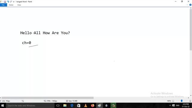Open File Explorer from the taskbar
This screenshot has width=192, height=108.
tap(65, 105)
